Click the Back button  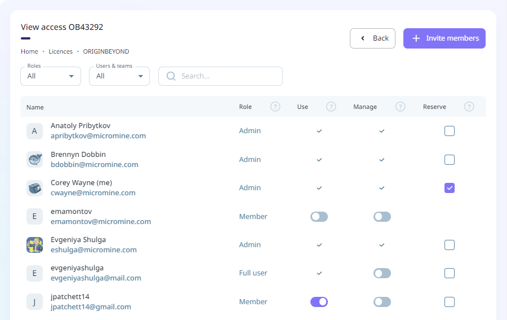(x=372, y=38)
